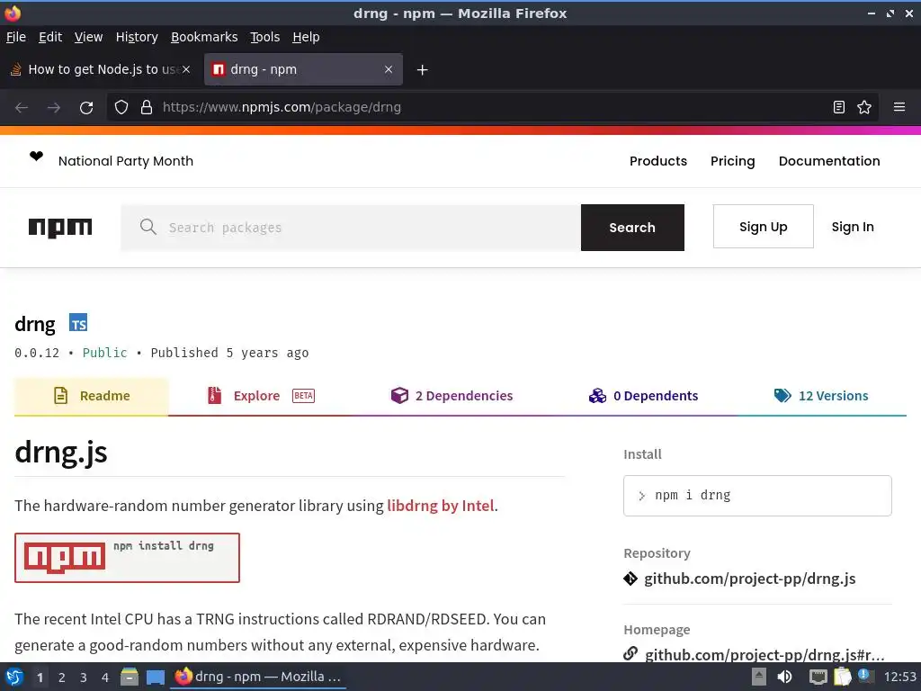Select the Readme tab
The height and width of the screenshot is (691, 921).
(92, 396)
